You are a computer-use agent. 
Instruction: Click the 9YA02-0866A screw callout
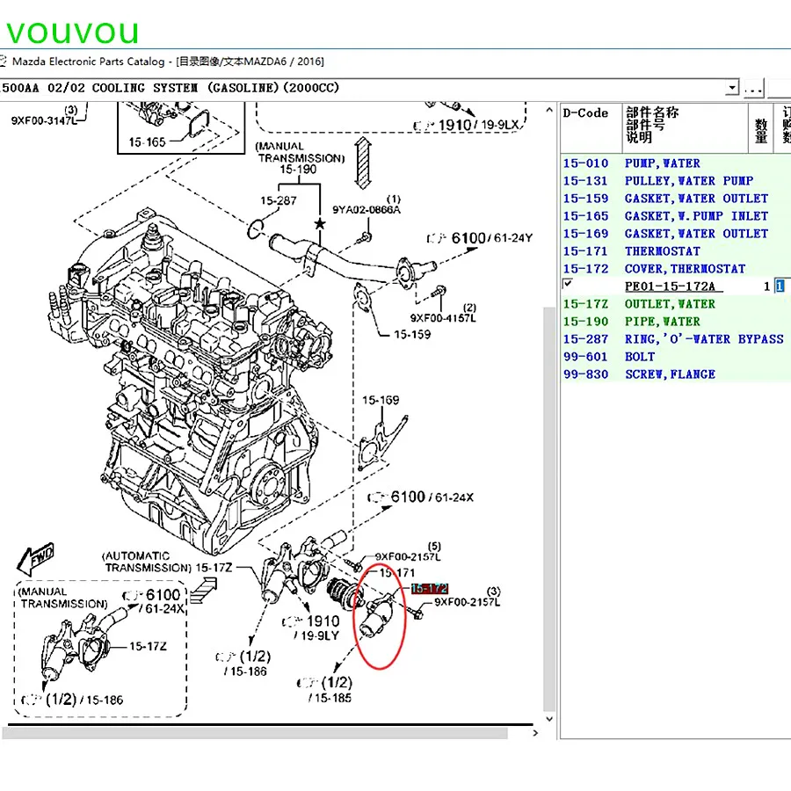pos(366,209)
